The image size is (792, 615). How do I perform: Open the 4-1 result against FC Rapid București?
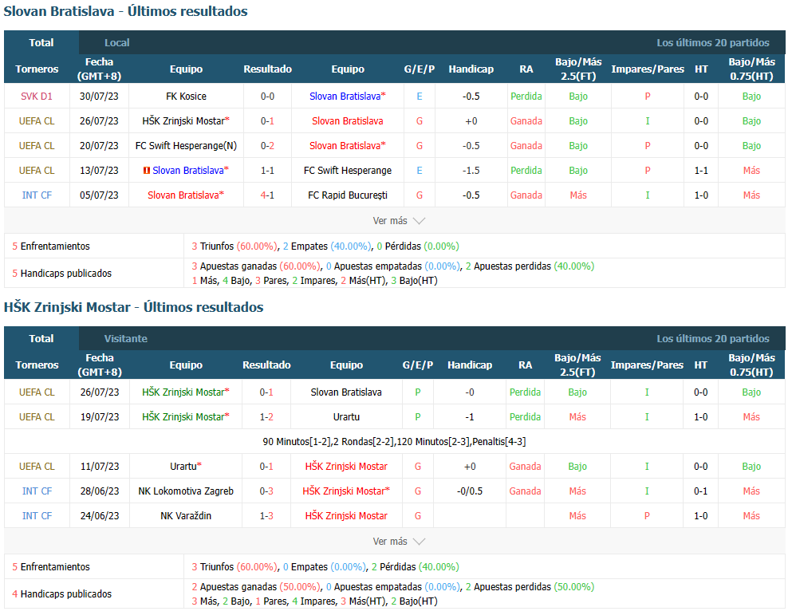267,195
